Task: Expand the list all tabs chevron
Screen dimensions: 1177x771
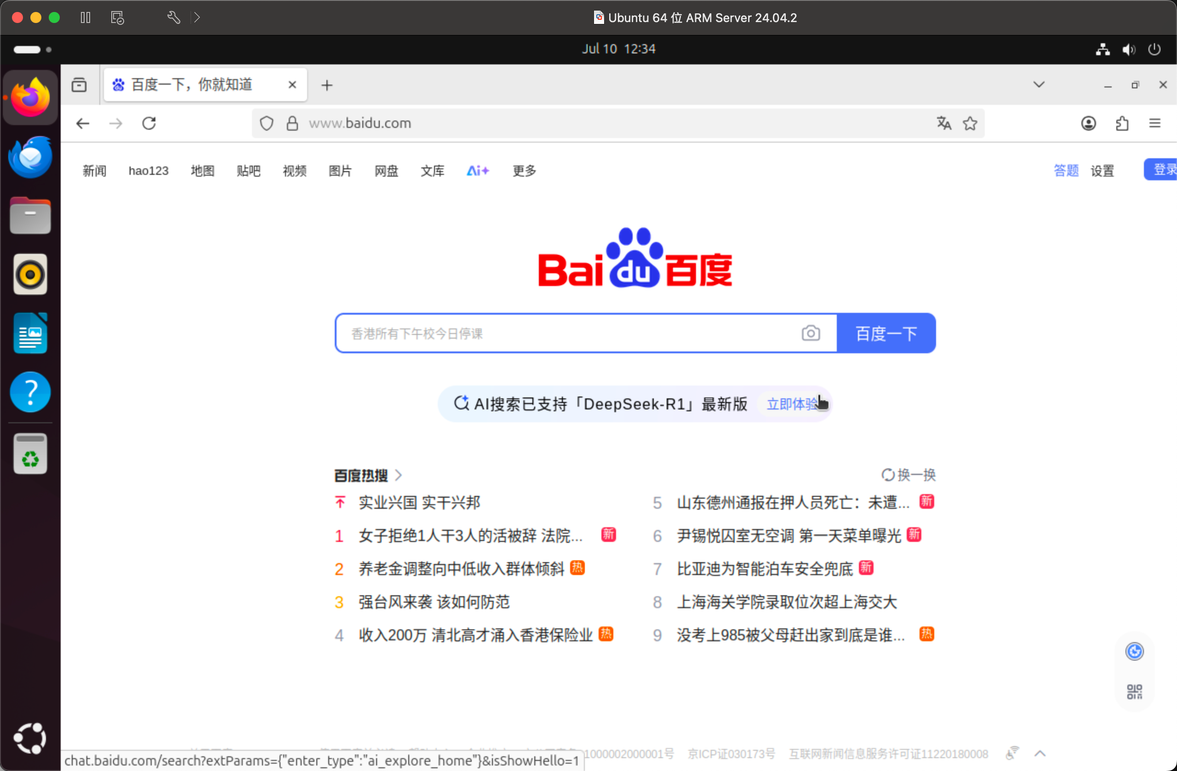Action: point(1039,85)
